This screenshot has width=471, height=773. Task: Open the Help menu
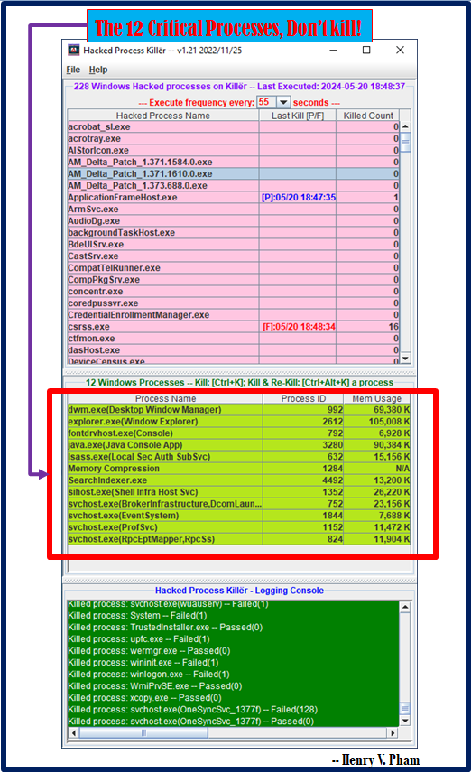98,70
